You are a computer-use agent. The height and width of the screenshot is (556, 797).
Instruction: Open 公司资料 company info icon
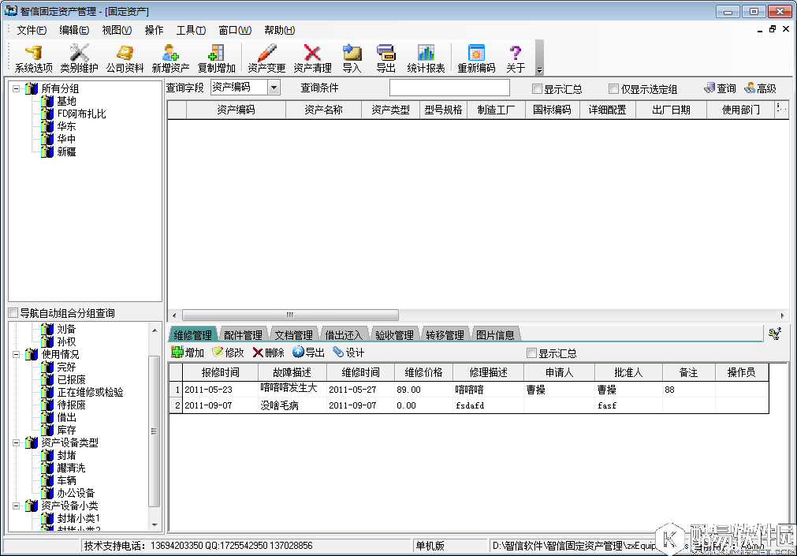(125, 58)
